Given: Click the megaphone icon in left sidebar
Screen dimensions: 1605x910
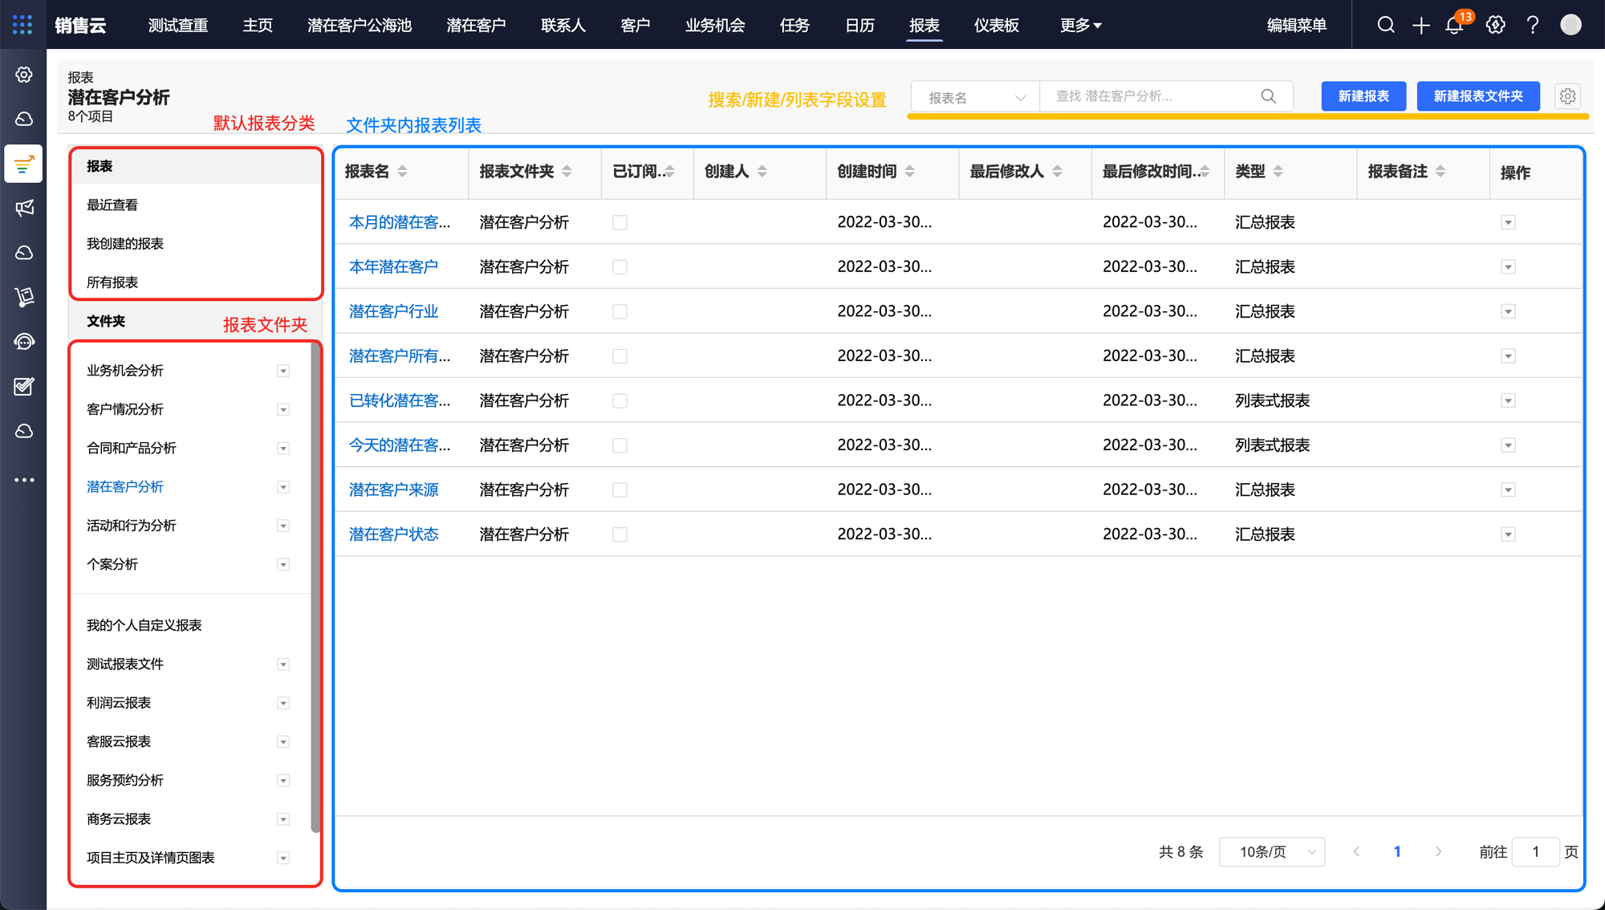Looking at the screenshot, I should click(x=24, y=209).
